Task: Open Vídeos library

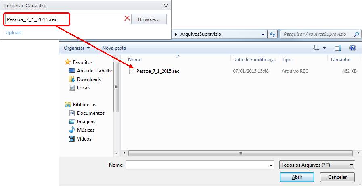Action: click(x=84, y=139)
